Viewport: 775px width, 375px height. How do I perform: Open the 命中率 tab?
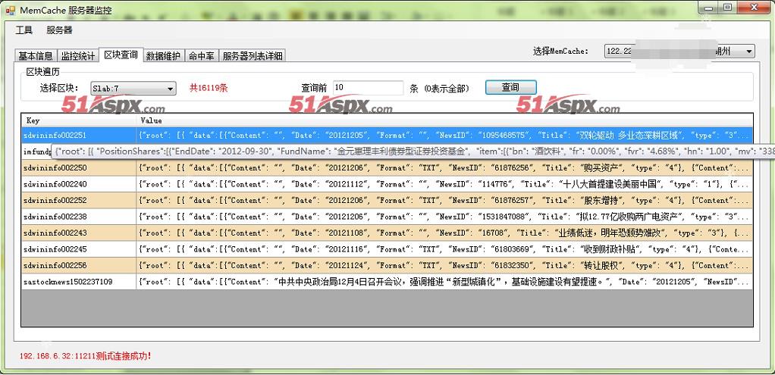201,56
